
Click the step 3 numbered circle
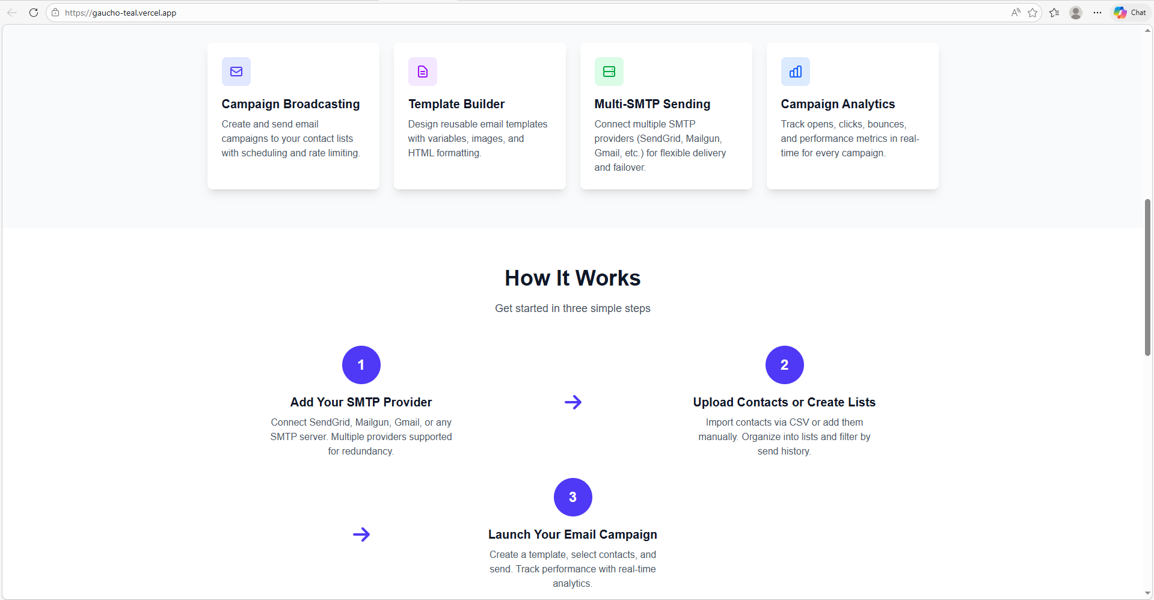pos(572,497)
